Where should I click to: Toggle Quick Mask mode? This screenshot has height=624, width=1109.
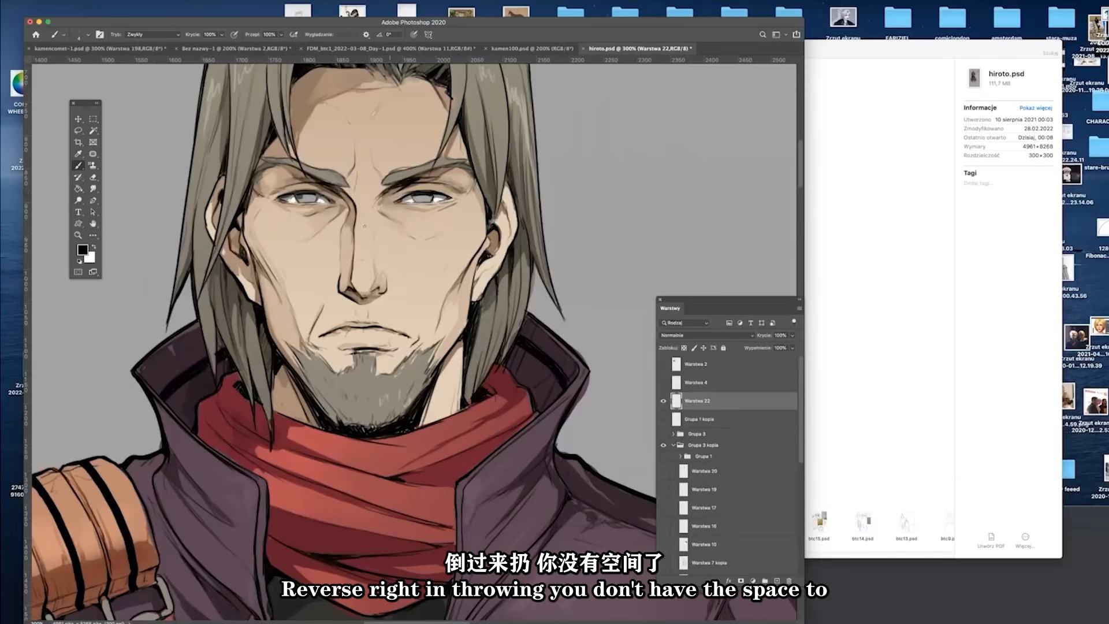click(78, 272)
